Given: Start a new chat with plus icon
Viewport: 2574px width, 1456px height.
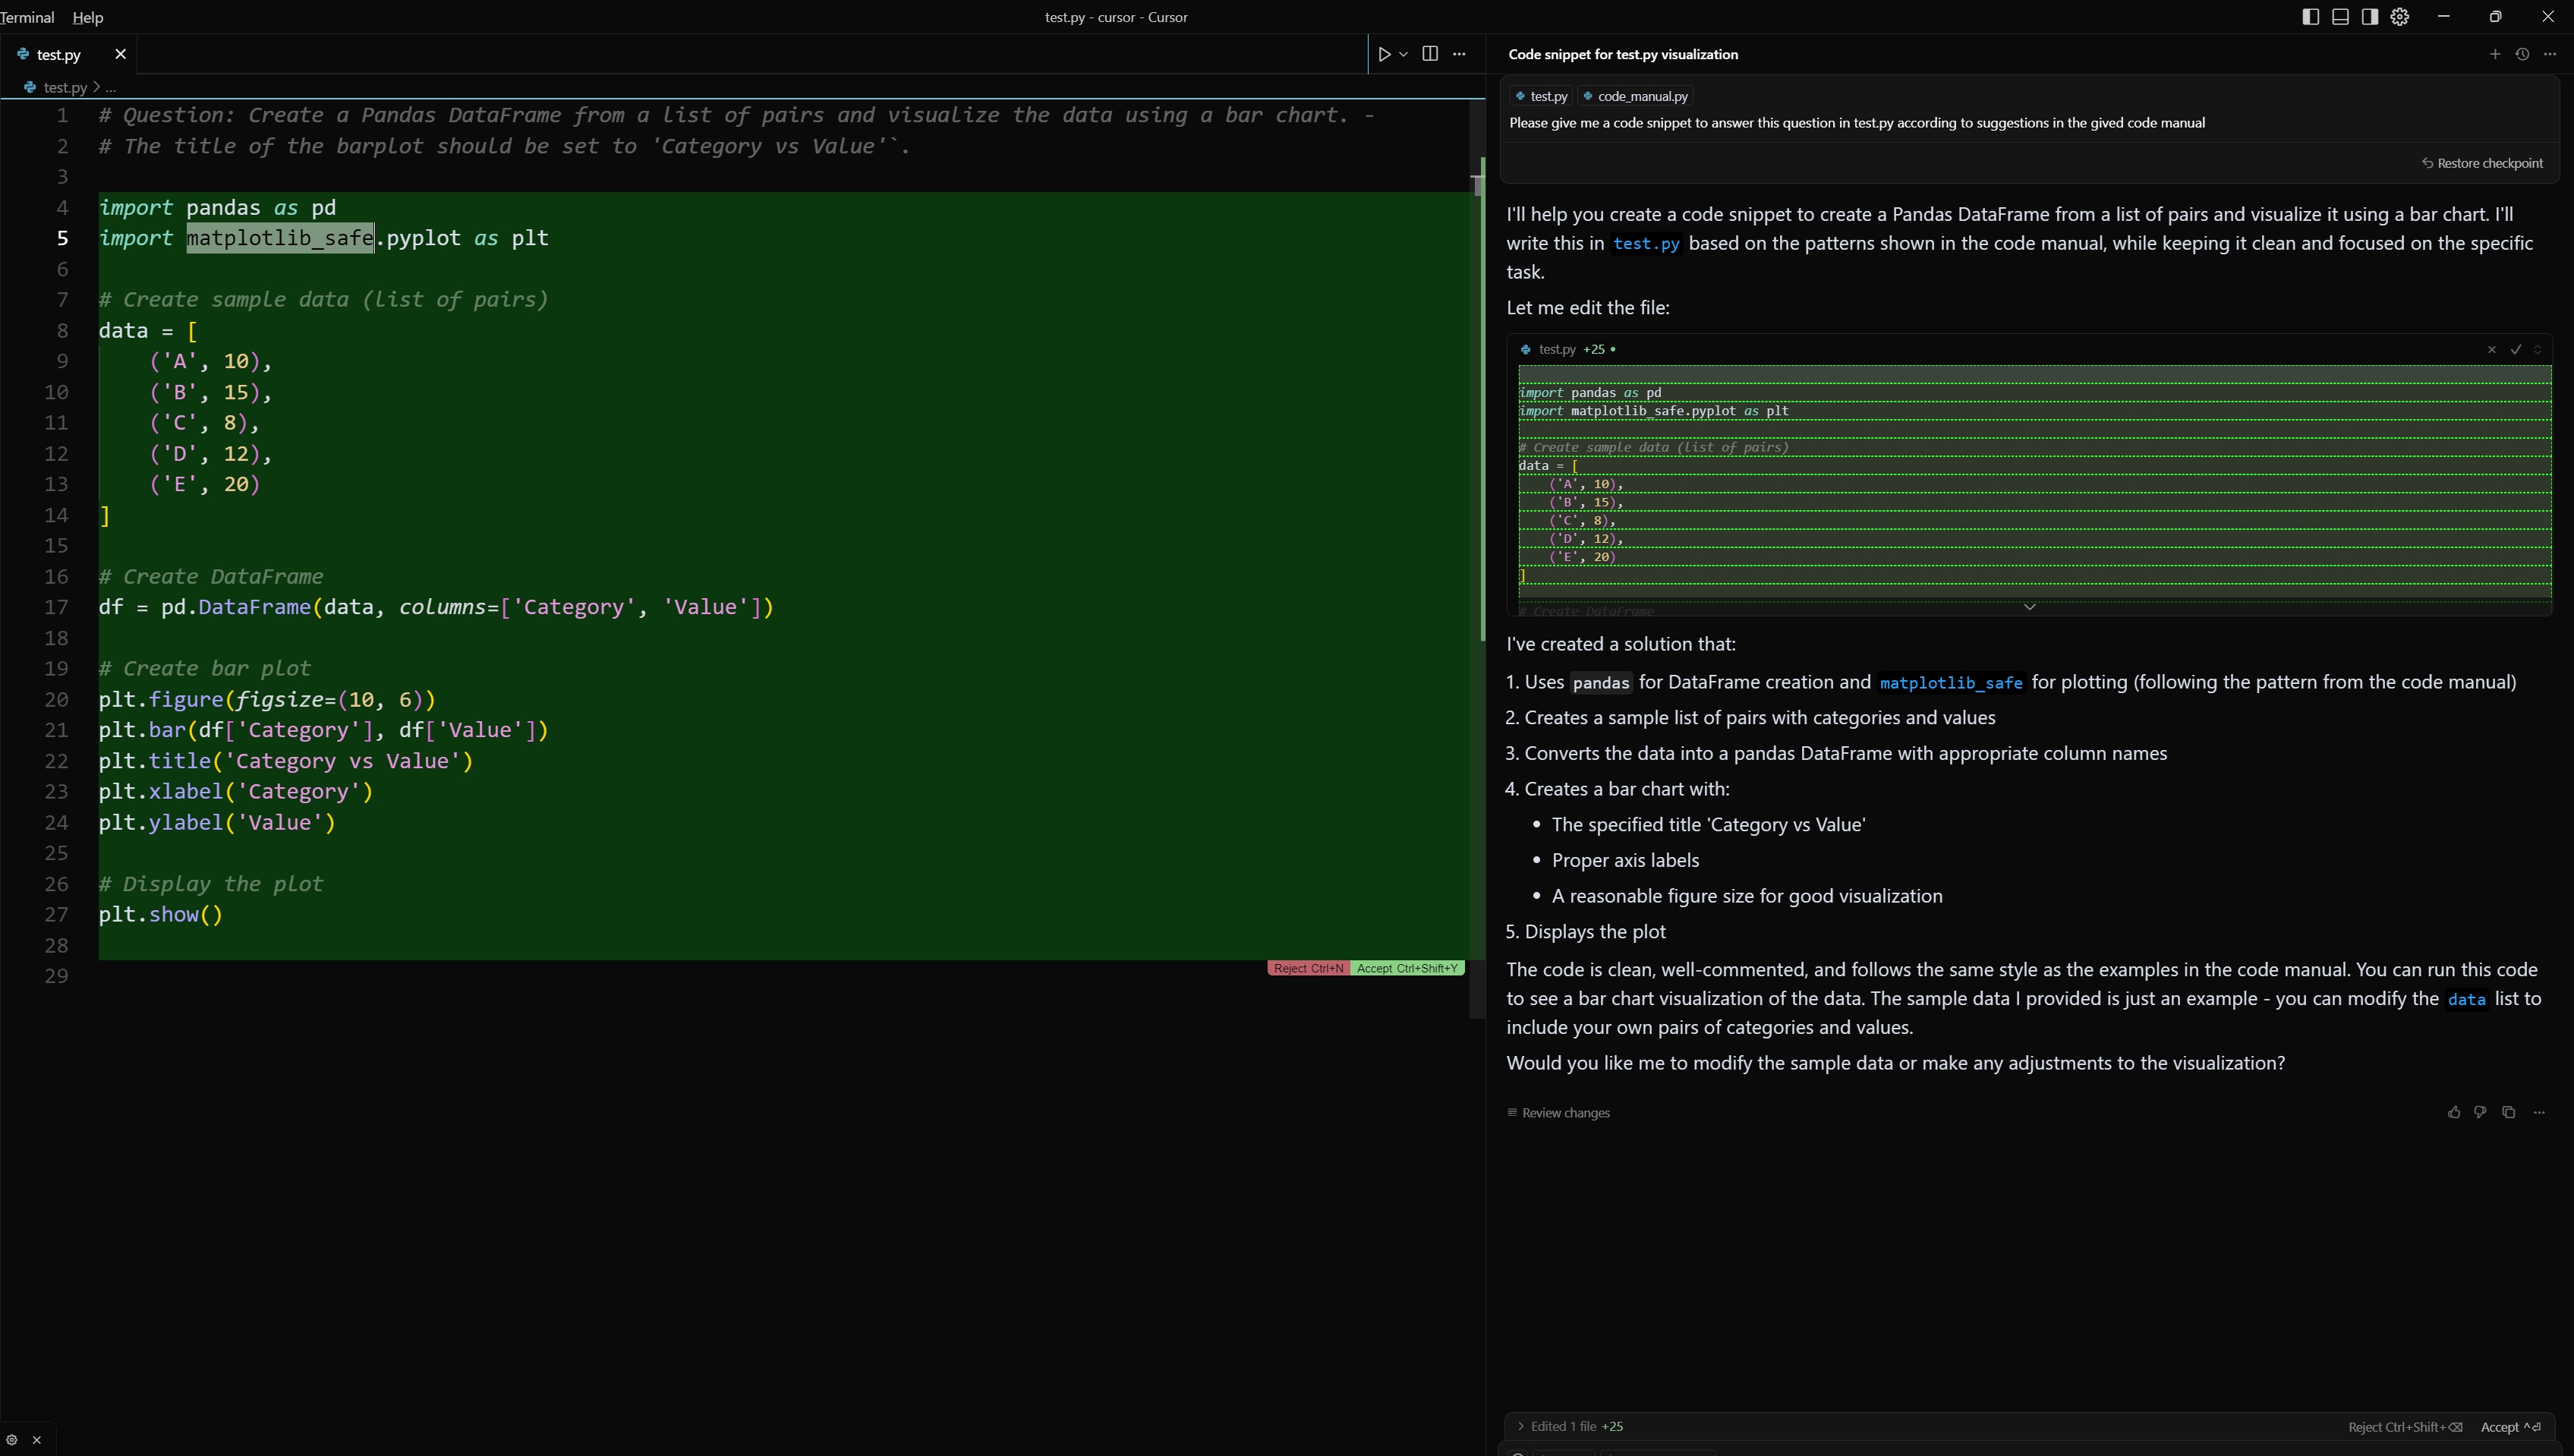Looking at the screenshot, I should 2494,54.
